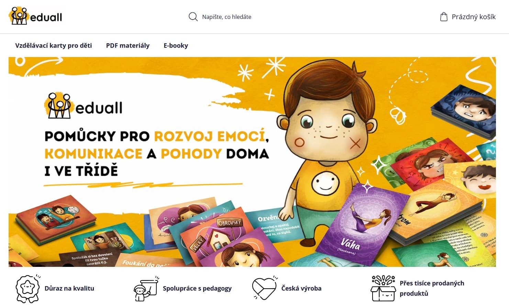
Task: Click 'Přes tisíce prodaných produktů' text
Action: pos(432,288)
